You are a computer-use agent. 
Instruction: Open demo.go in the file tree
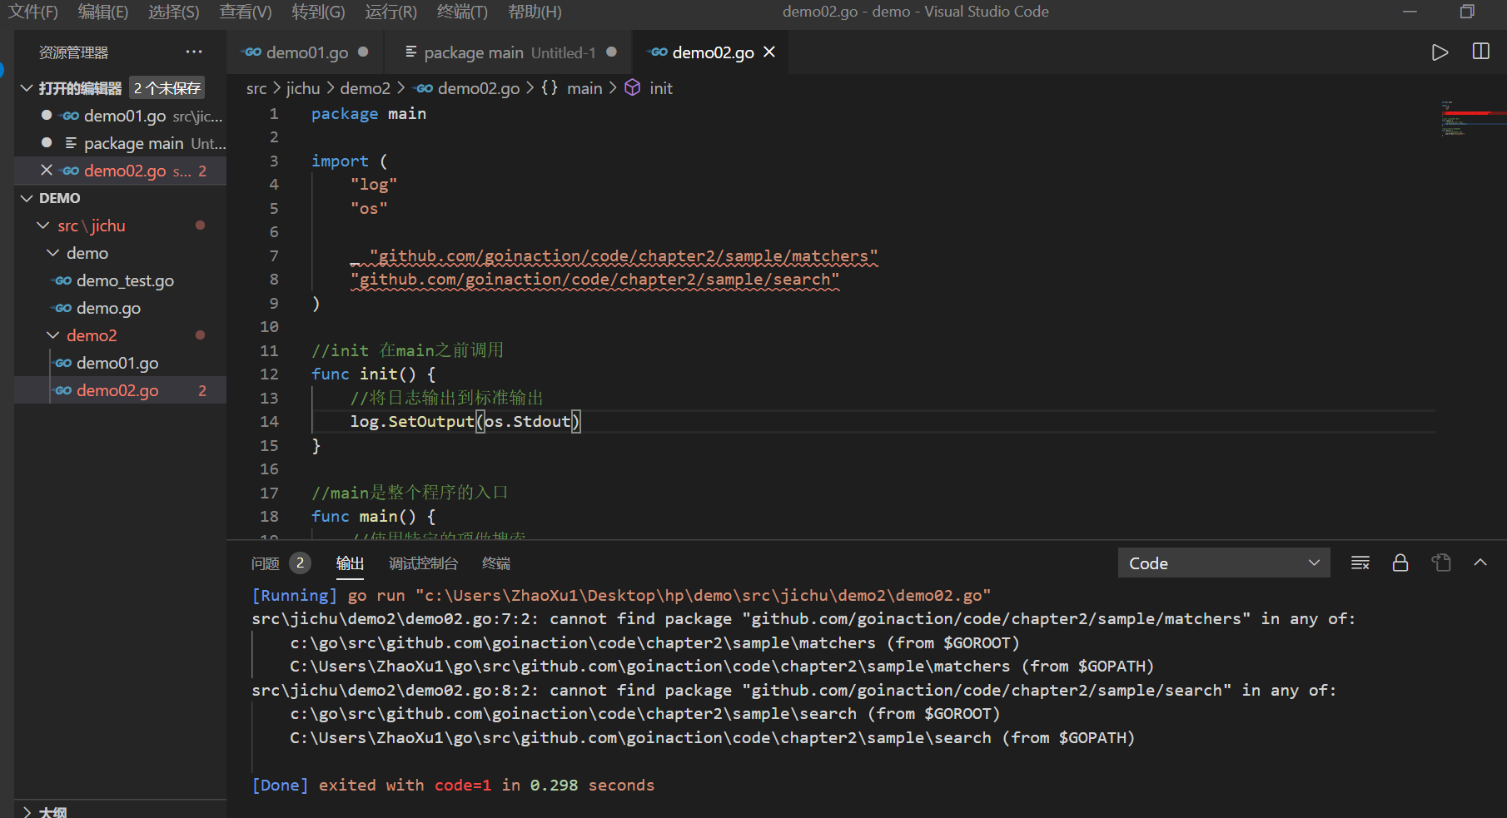120,308
